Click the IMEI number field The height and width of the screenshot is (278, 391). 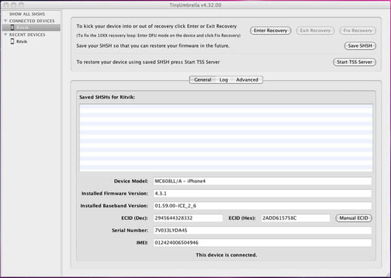pos(261,243)
